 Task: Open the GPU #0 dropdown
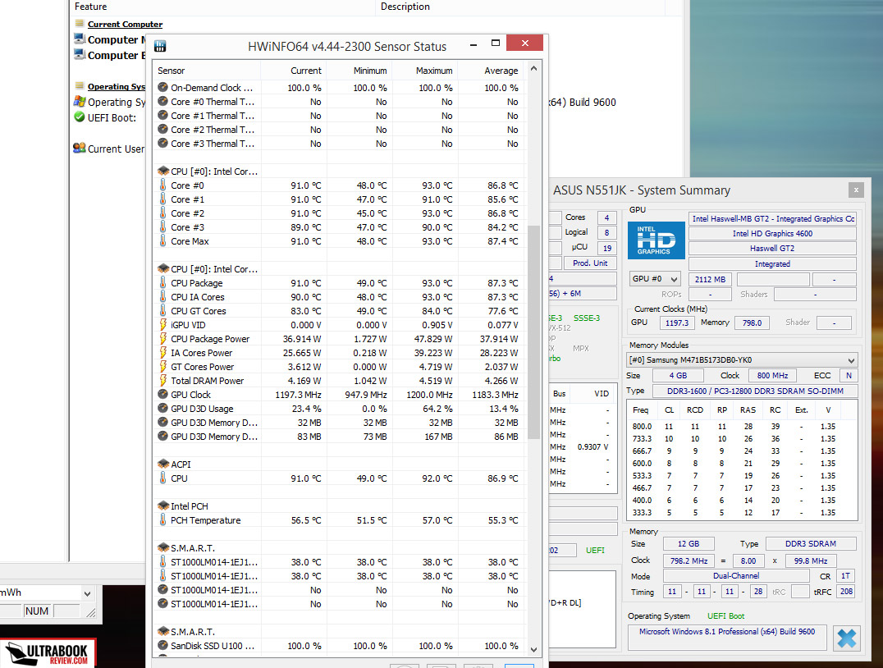pyautogui.click(x=654, y=279)
